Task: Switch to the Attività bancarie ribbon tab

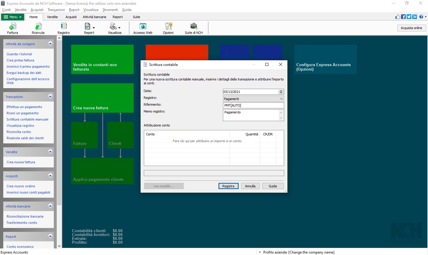Action: [x=95, y=17]
